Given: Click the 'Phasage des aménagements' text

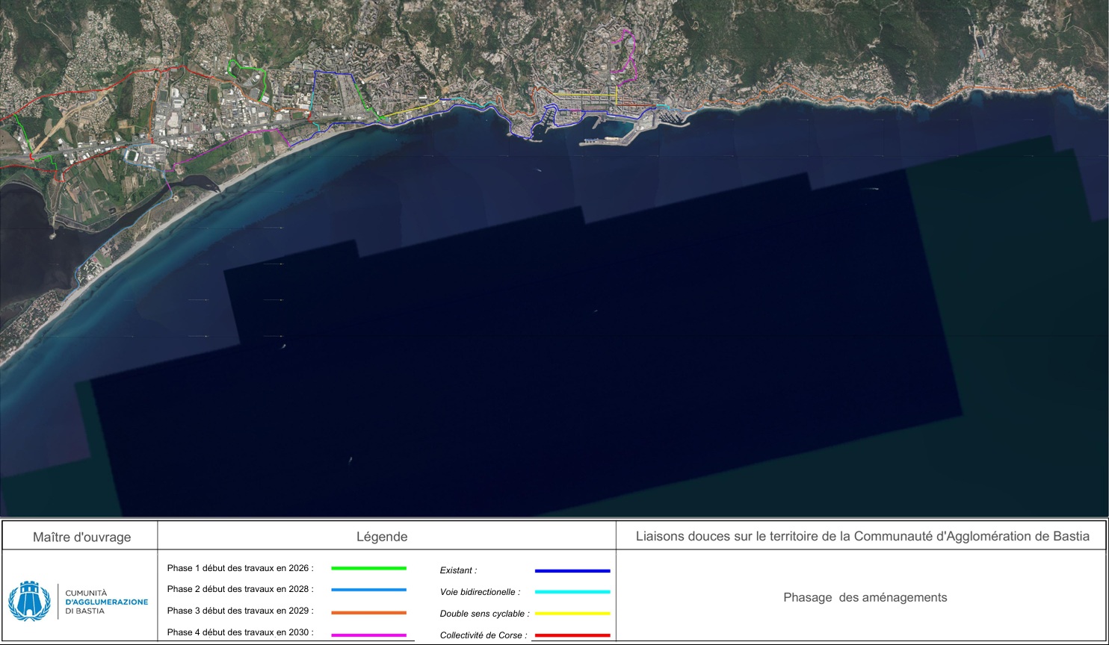Looking at the screenshot, I should pyautogui.click(x=865, y=597).
